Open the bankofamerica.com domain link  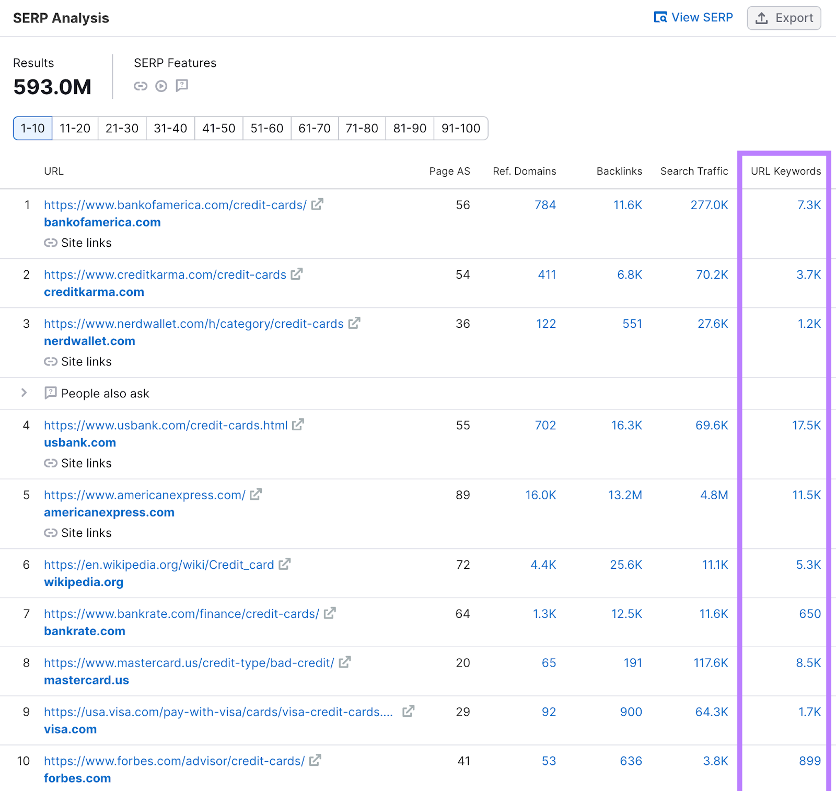102,222
